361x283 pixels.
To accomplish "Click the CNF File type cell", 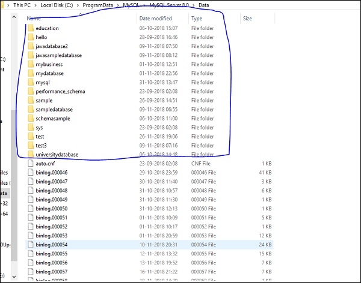I will click(x=201, y=164).
